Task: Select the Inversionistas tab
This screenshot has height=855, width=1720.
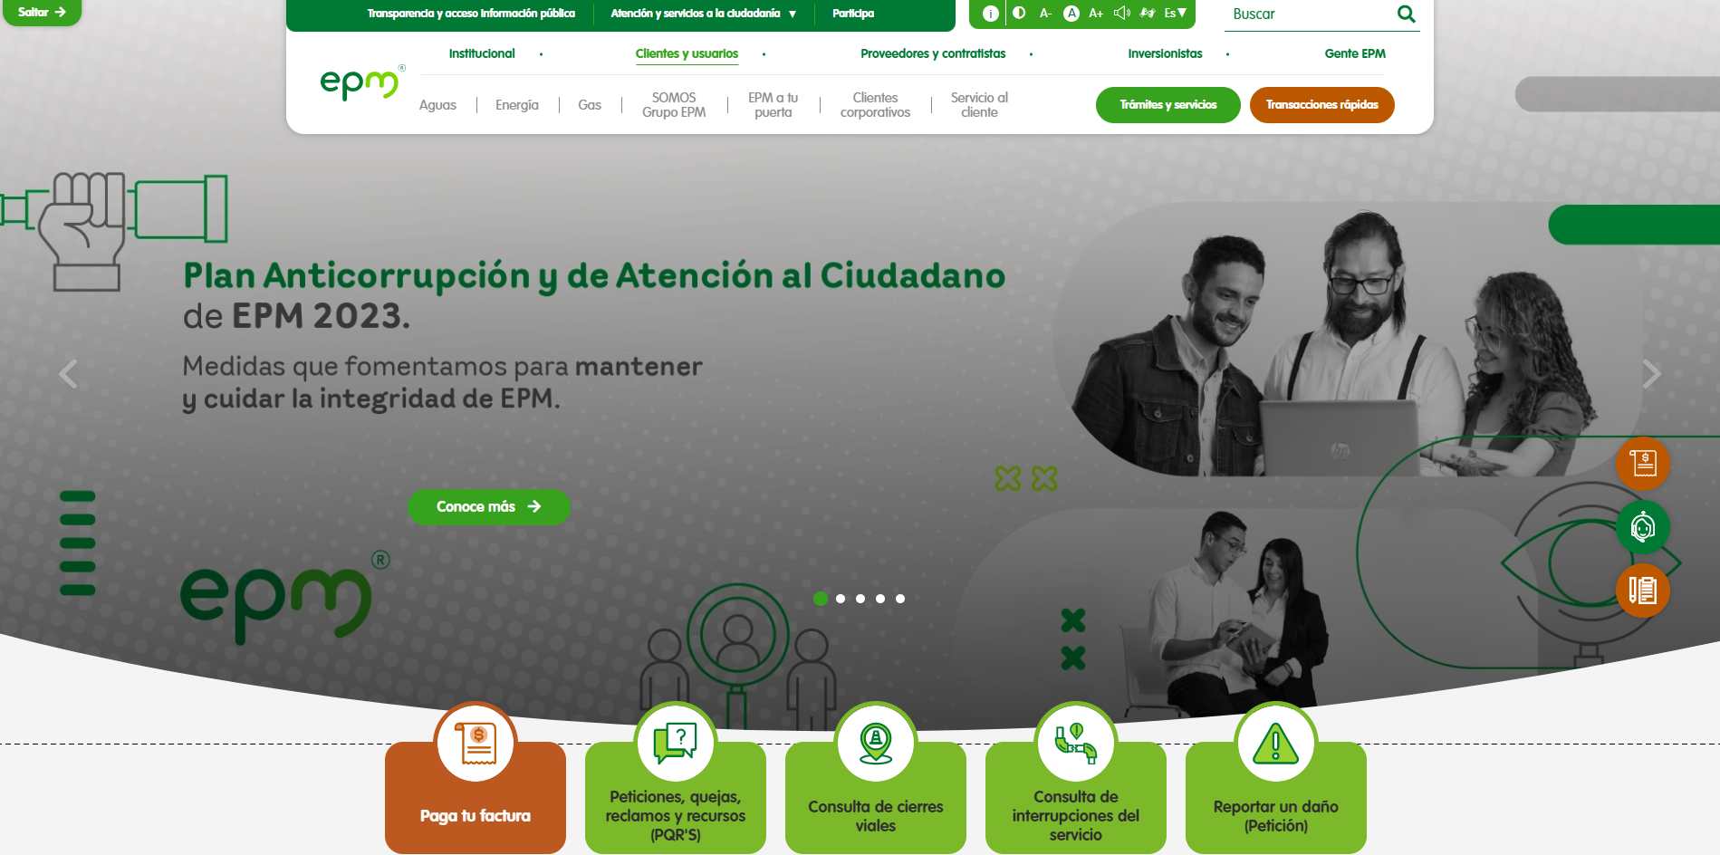Action: click(1165, 53)
